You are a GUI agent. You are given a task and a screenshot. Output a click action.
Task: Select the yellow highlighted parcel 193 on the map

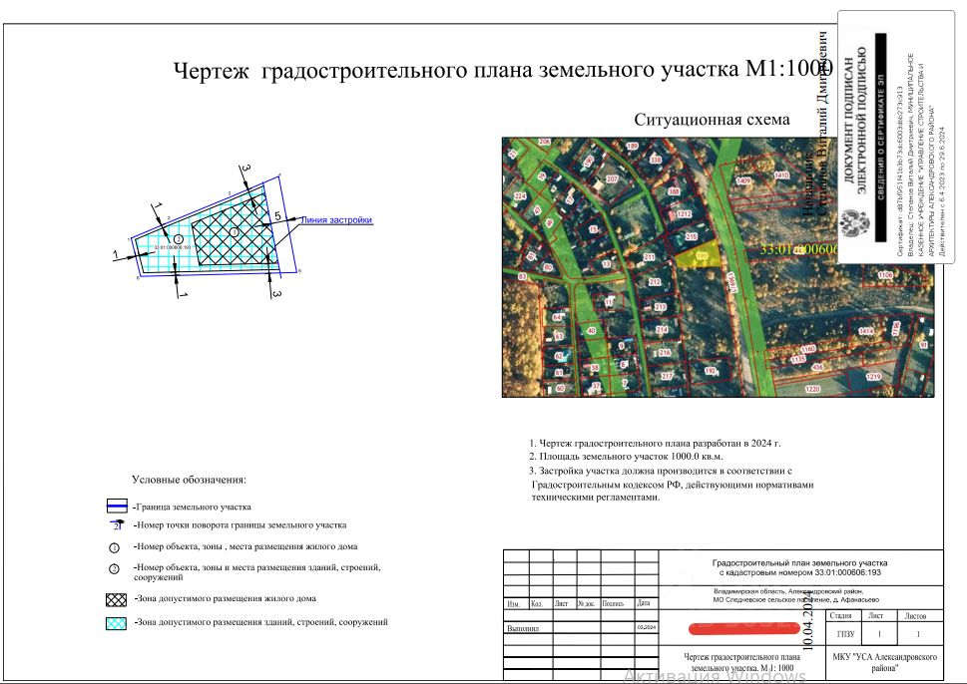point(699,255)
